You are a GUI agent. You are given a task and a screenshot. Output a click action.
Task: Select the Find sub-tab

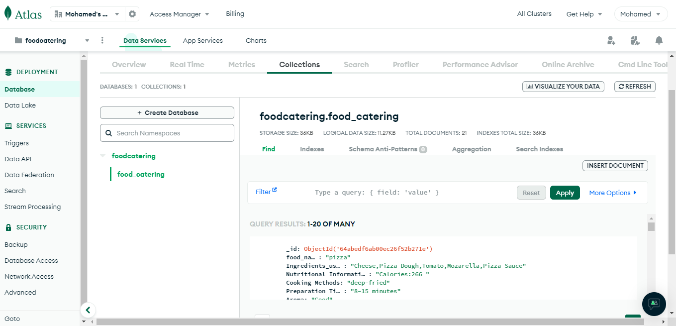pyautogui.click(x=269, y=149)
